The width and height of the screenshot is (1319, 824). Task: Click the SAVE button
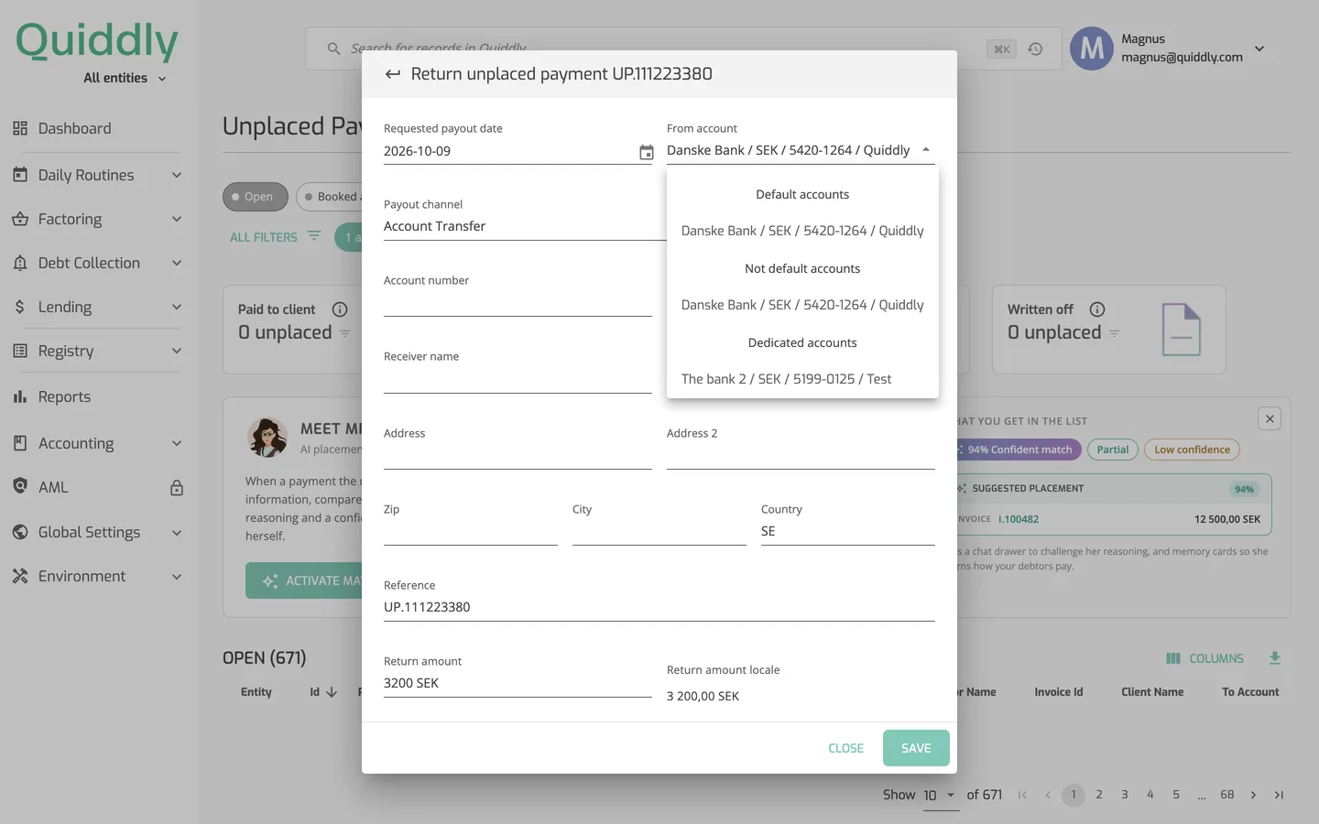916,748
